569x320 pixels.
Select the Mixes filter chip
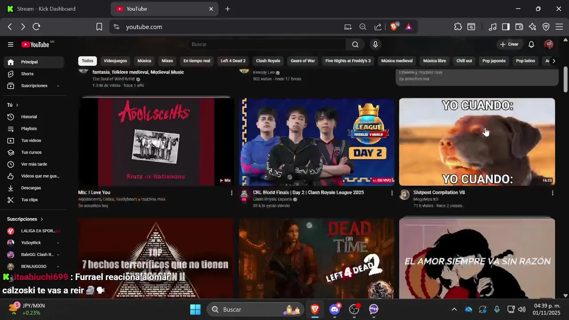(167, 61)
